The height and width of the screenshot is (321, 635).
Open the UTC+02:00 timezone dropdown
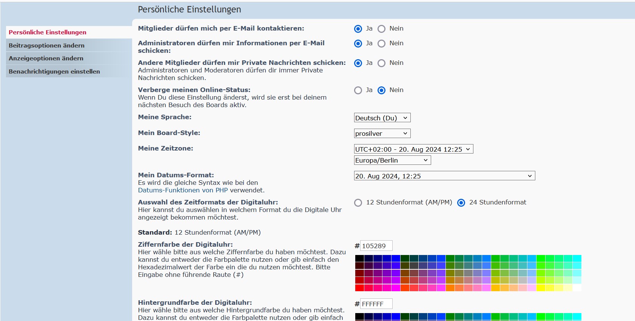tap(413, 149)
